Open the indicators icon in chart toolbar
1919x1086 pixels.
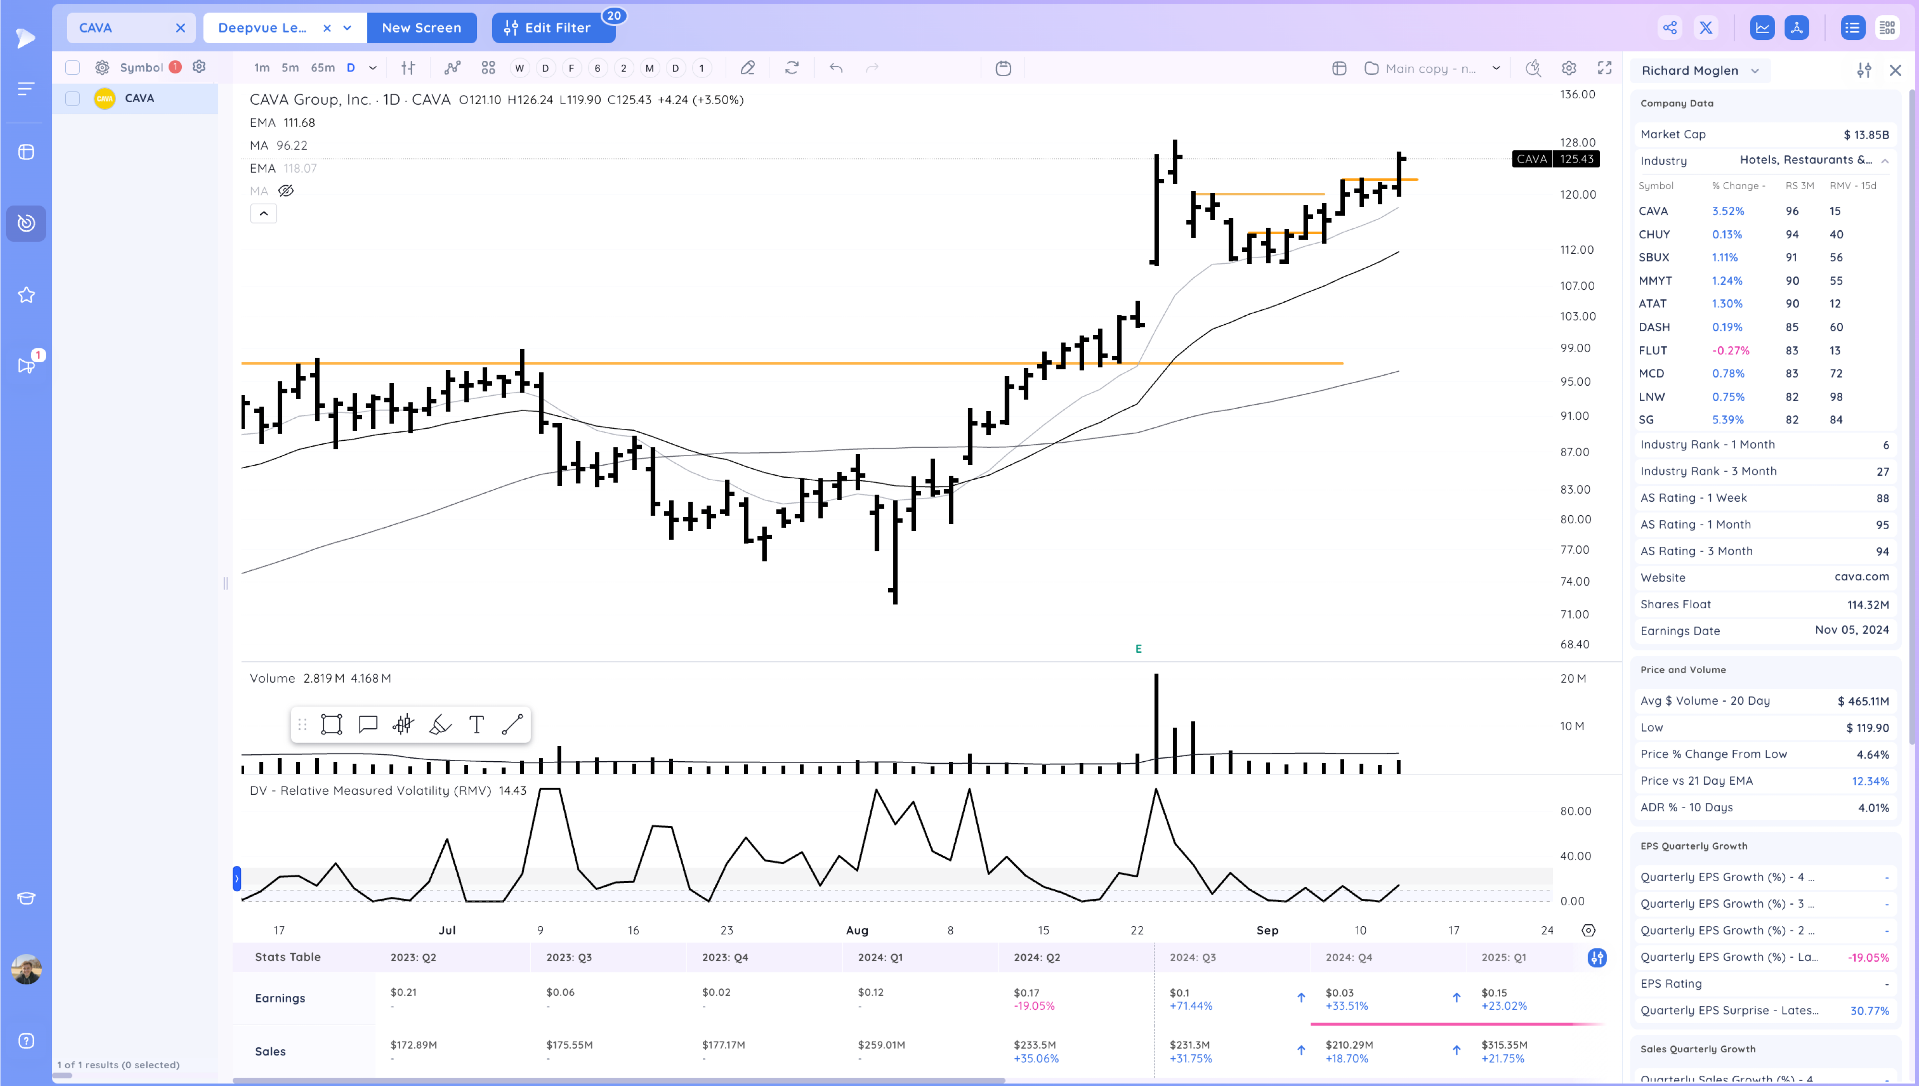pos(452,68)
